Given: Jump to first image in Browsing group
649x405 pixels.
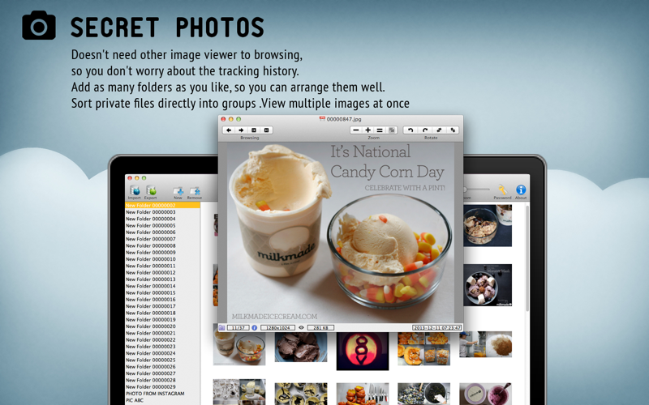Looking at the screenshot, I should pos(254,130).
